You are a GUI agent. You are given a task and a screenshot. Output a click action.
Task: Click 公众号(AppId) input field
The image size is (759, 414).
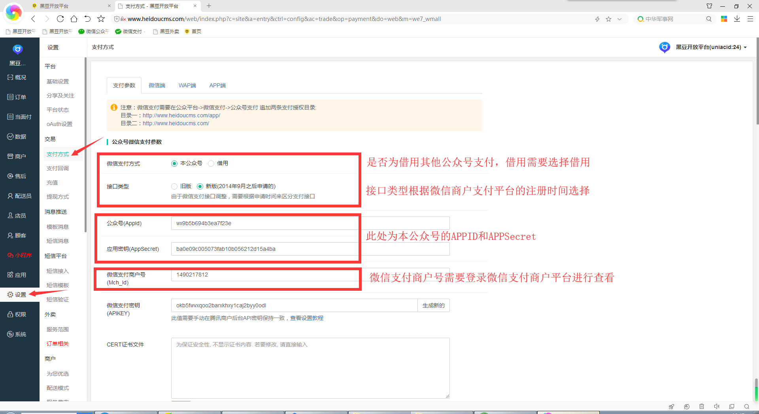click(x=310, y=223)
